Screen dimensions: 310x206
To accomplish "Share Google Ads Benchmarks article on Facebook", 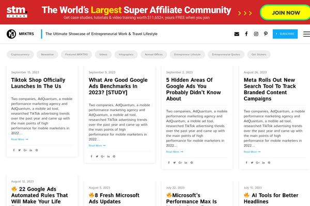I will (91, 157).
